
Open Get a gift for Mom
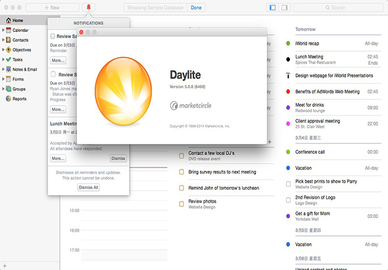(x=333, y=216)
